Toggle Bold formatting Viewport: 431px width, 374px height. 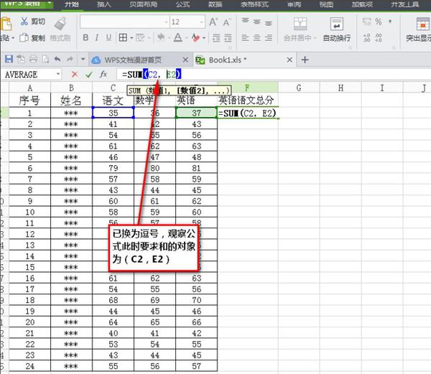pyautogui.click(x=85, y=37)
